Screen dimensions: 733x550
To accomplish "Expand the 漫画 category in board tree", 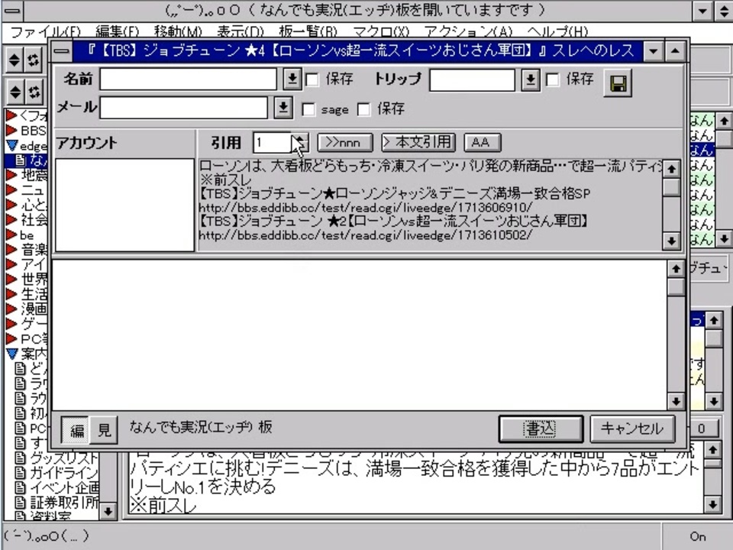I will (x=11, y=309).
